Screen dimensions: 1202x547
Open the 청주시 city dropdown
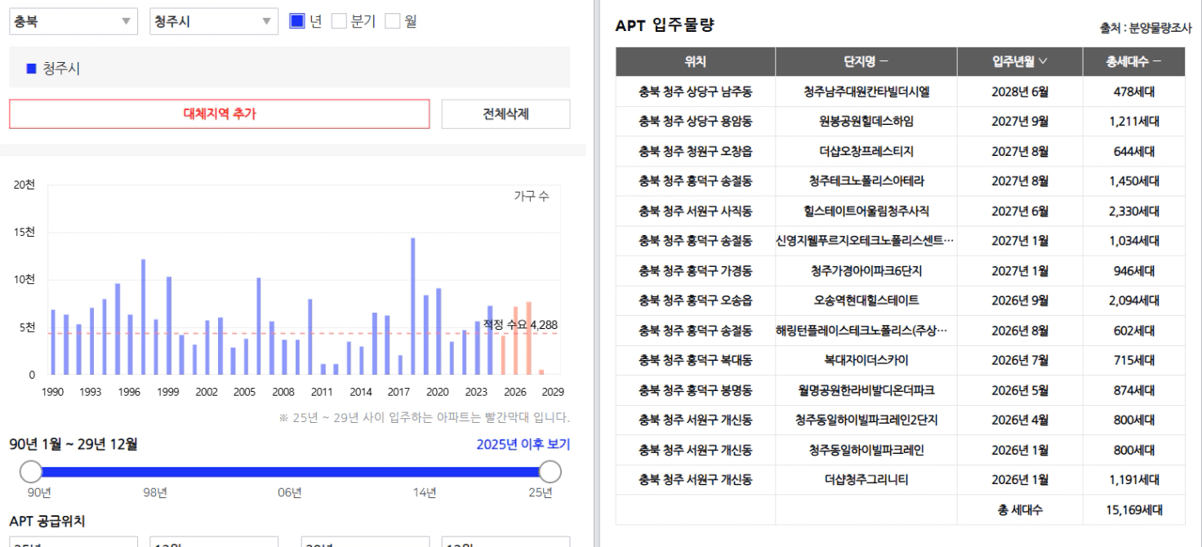pos(214,22)
